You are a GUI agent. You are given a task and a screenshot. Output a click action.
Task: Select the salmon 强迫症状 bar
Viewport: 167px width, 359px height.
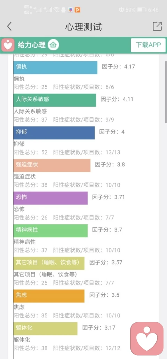click(52, 165)
